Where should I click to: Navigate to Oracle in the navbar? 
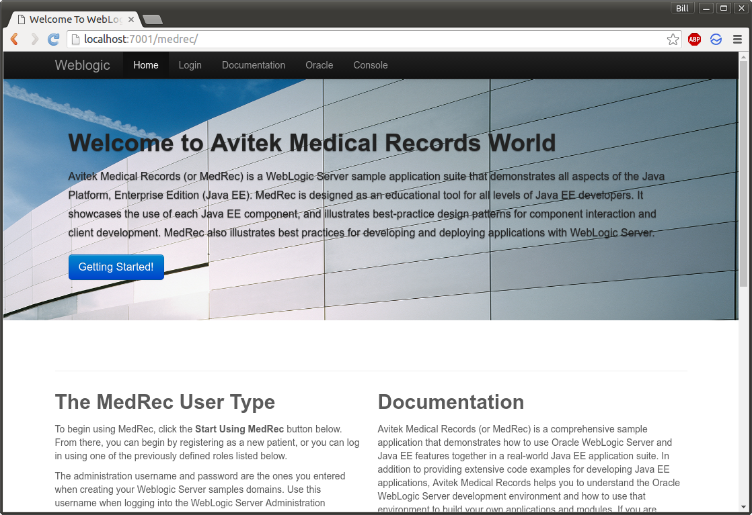click(x=319, y=65)
